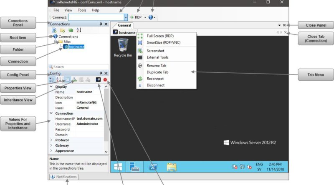Open the File menu
334x185 pixels.
(56, 10)
